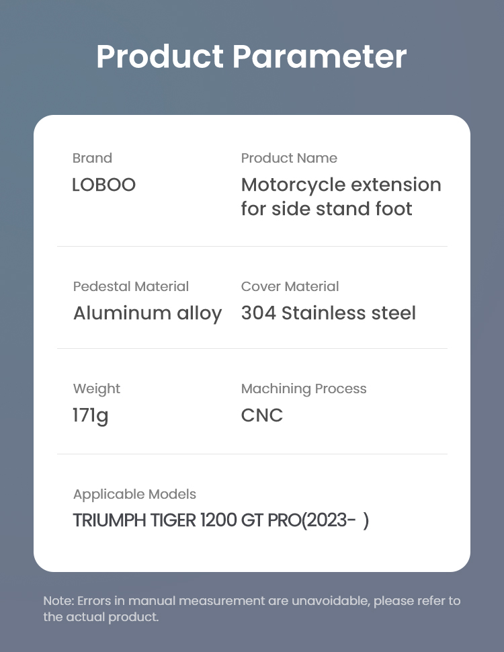Click the divider above Applicable Models
Image resolution: width=504 pixels, height=652 pixels.
[x=252, y=454]
